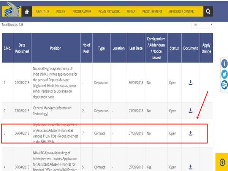228x171 pixels.
Task: Click last date '23/05/2018' cell
Action: (136, 111)
